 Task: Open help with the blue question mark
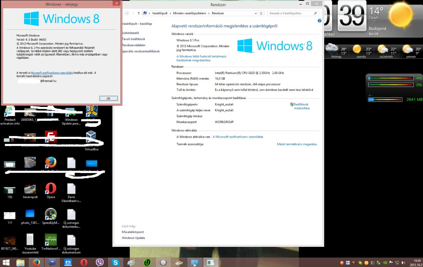tap(320, 21)
